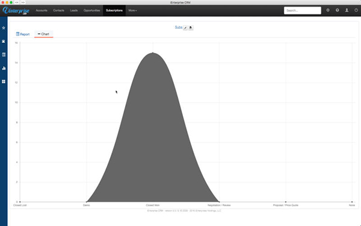
Task: Go to the Opportunities module
Action: 91,10
